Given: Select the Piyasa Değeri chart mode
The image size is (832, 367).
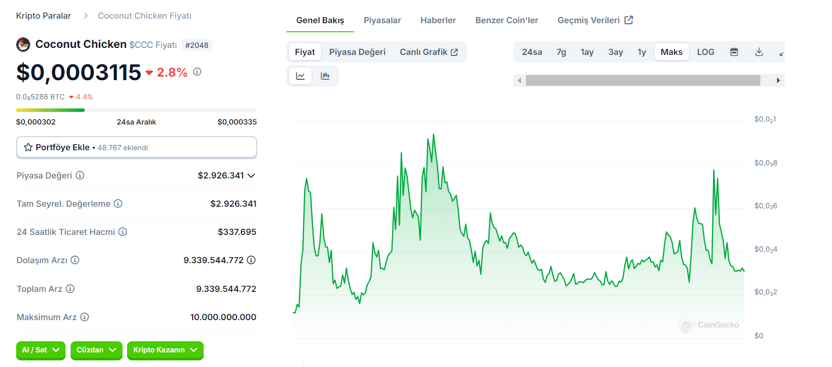Looking at the screenshot, I should pyautogui.click(x=358, y=52).
